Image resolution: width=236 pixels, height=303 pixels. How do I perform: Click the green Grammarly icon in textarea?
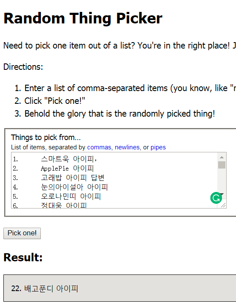point(216,198)
